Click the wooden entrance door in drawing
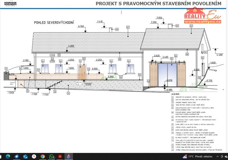 tap(82, 72)
